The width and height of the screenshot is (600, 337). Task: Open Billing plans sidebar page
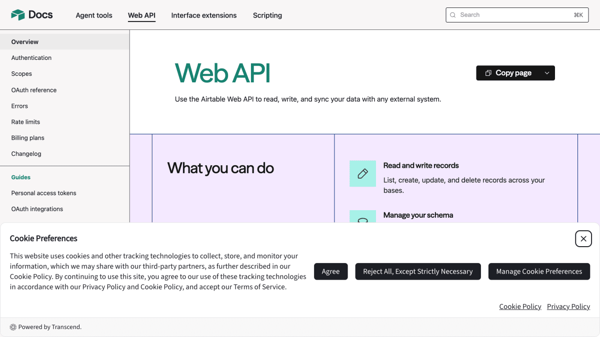64,138
